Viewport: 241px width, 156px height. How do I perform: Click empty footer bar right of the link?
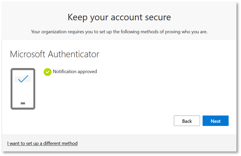click(x=160, y=143)
